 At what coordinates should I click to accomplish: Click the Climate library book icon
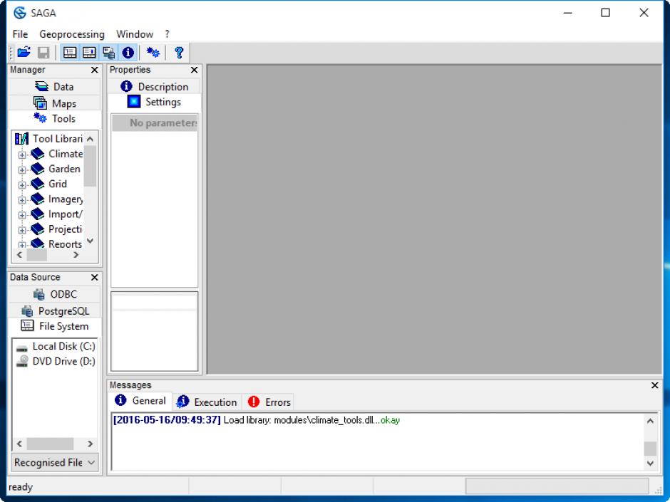pos(38,154)
